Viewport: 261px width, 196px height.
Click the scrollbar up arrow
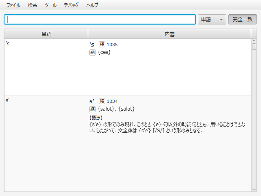pyautogui.click(x=254, y=41)
